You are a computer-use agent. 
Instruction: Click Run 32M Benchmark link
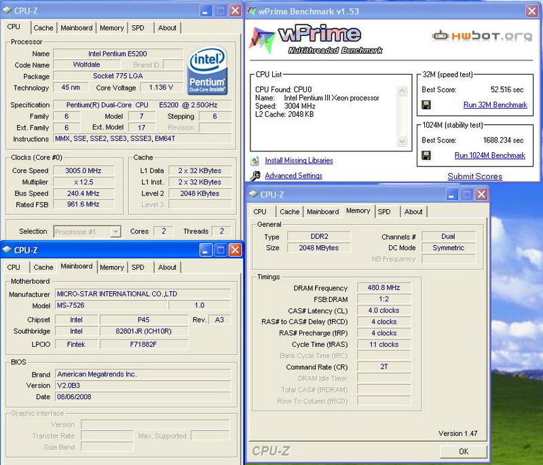pyautogui.click(x=495, y=105)
